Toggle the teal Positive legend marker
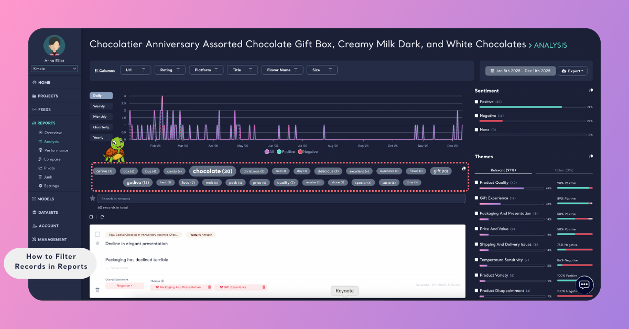 [x=279, y=152]
